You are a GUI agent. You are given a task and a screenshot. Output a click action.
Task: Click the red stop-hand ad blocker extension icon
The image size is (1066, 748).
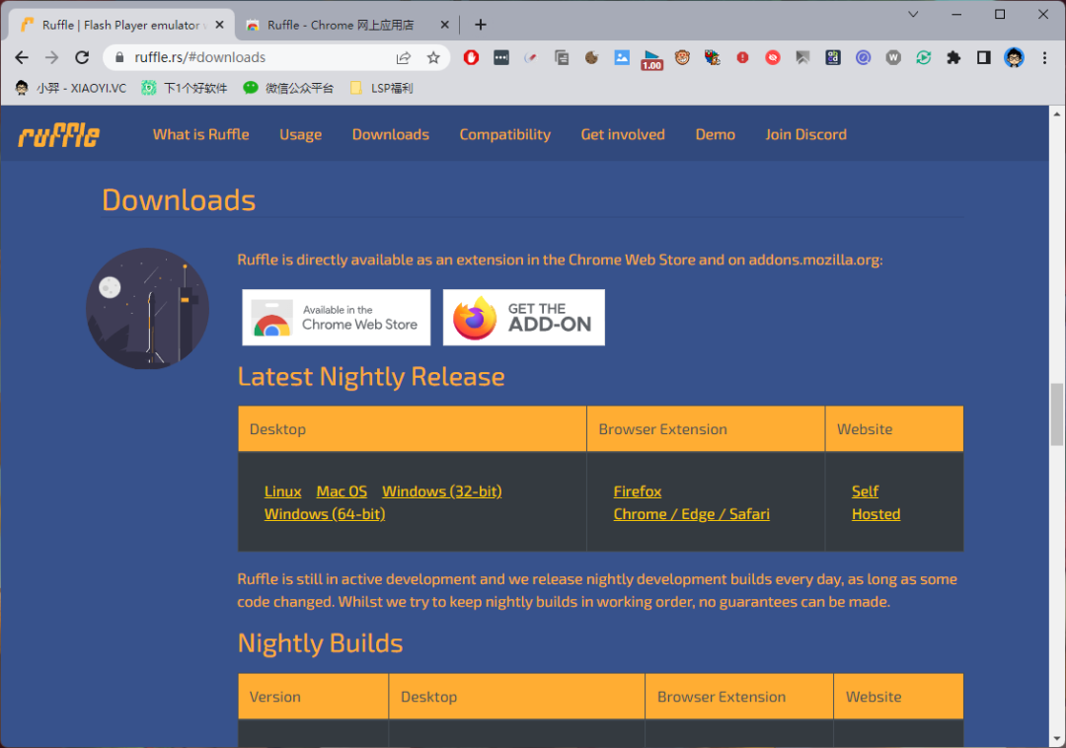[x=471, y=58]
